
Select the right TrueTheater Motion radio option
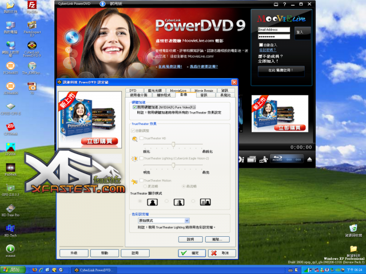pos(184,186)
